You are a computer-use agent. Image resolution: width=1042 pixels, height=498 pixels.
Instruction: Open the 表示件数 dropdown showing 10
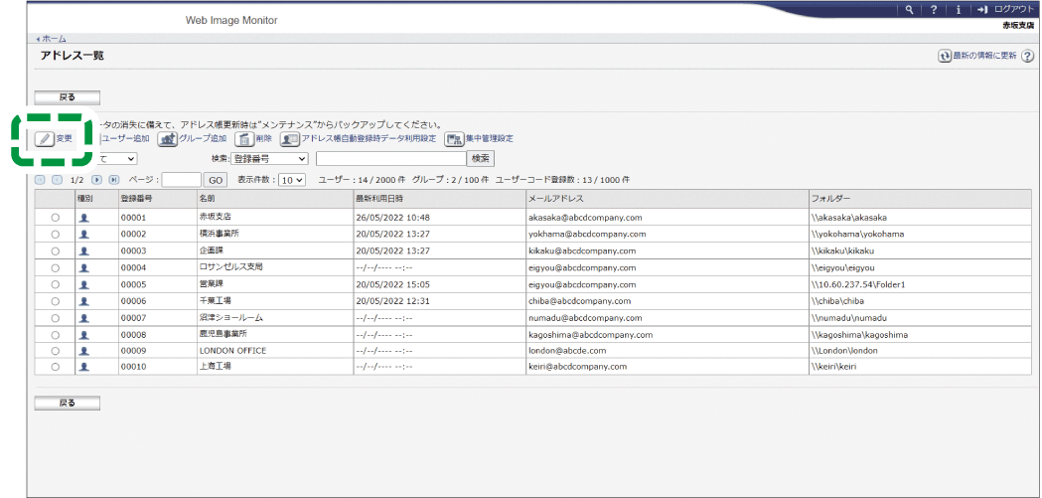(x=291, y=180)
